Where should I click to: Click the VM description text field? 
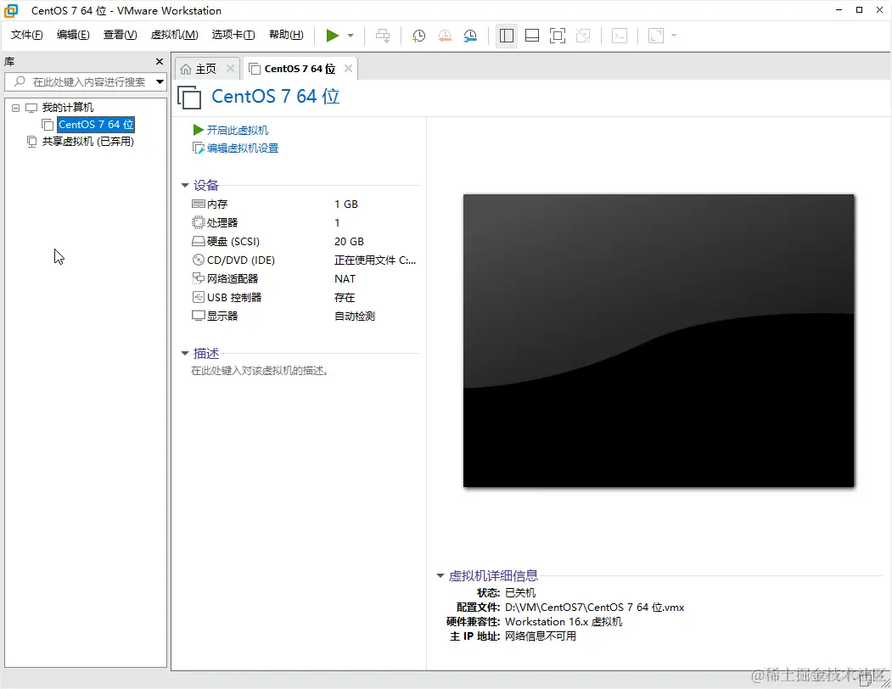260,371
